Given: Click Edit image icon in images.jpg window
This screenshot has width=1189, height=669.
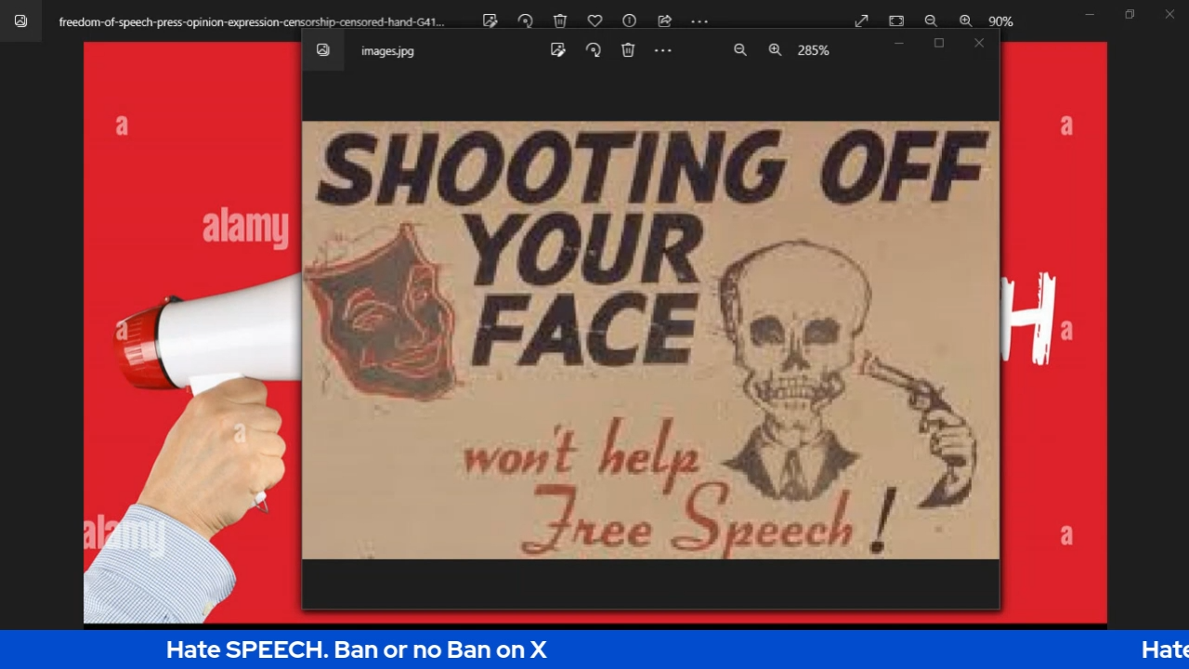Looking at the screenshot, I should pos(557,50).
